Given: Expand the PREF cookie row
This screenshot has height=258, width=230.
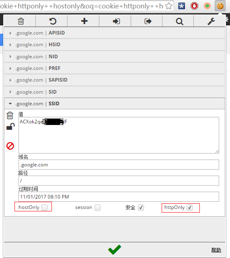Looking at the screenshot, I should click(x=115, y=68).
